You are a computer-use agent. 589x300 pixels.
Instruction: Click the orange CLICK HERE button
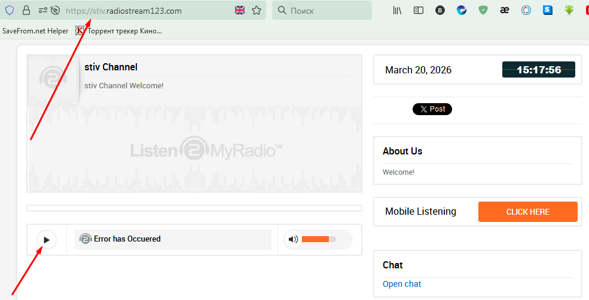(x=527, y=212)
